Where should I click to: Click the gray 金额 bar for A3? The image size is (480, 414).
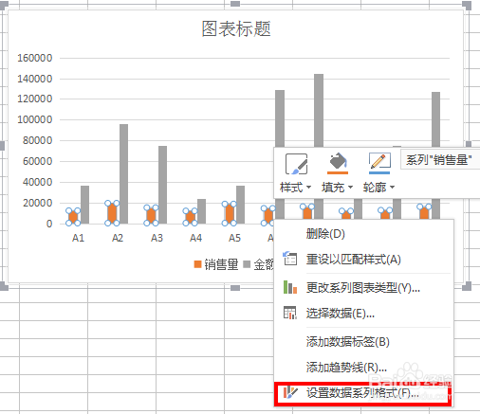pyautogui.click(x=162, y=185)
